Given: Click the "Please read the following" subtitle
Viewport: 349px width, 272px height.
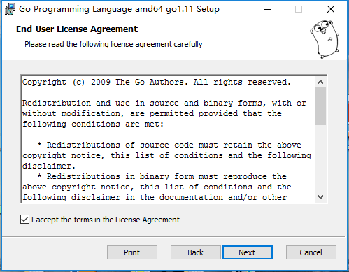Looking at the screenshot, I should tap(113, 44).
